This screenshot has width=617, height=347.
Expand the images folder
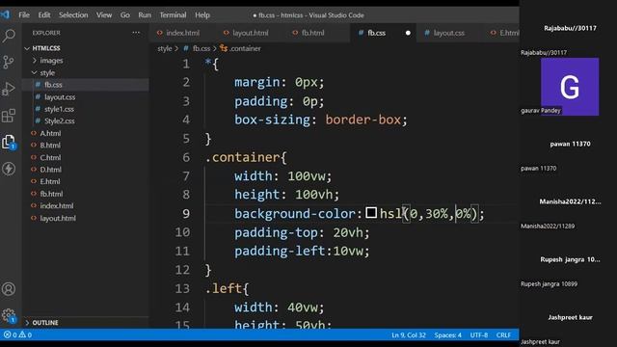pos(51,60)
